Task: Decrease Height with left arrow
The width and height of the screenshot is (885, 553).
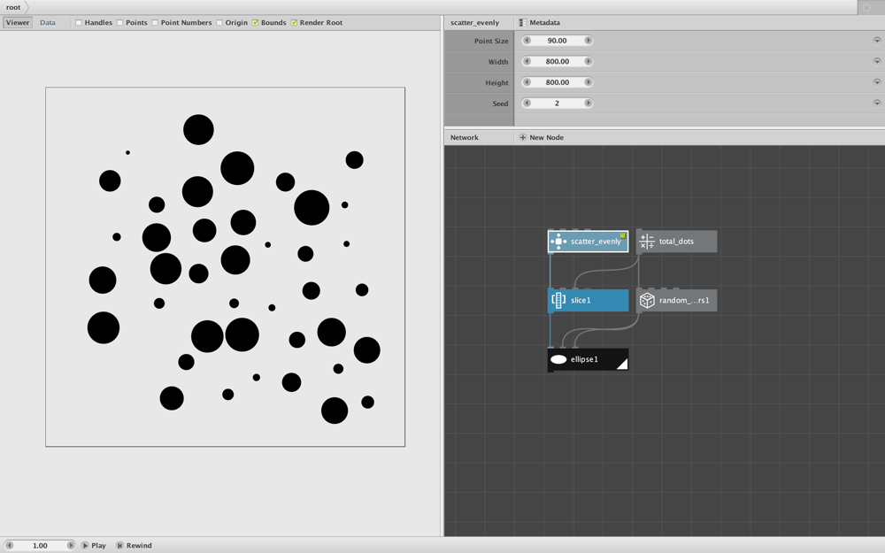Action: tap(527, 82)
